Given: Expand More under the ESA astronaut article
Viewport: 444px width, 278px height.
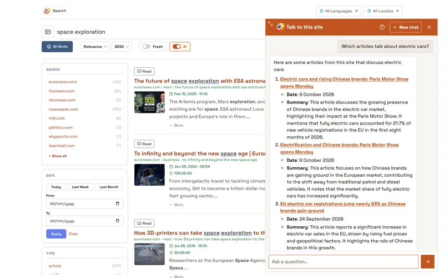Looking at the screenshot, I should tap(176, 126).
